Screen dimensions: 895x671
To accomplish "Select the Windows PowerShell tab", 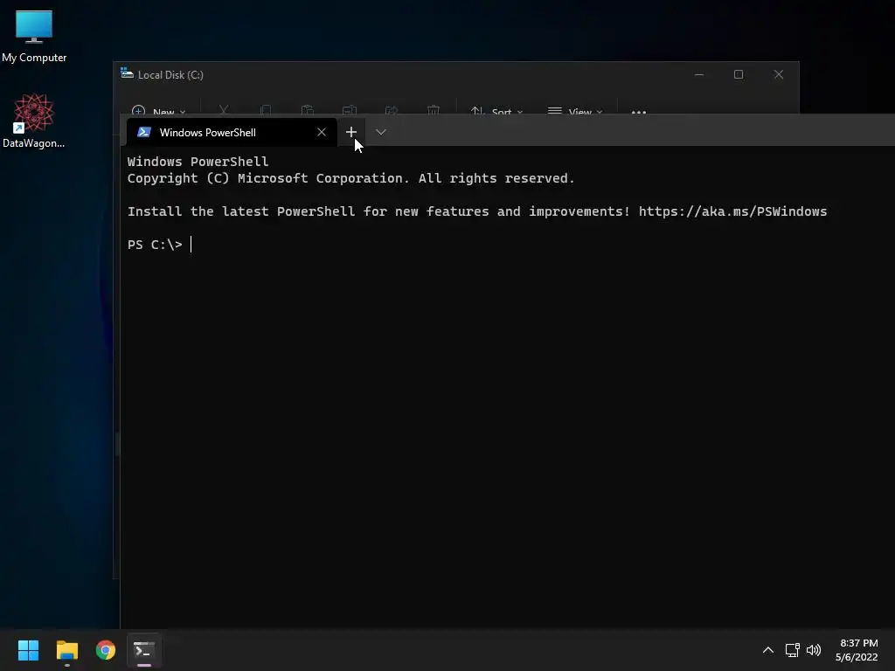I will click(x=231, y=133).
